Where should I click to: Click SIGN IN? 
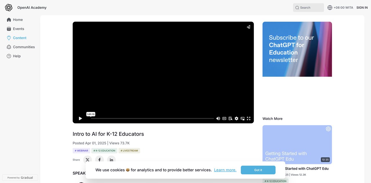click(362, 8)
